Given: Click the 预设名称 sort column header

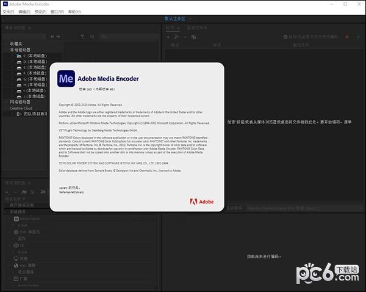Looking at the screenshot, I should coord(15,199).
